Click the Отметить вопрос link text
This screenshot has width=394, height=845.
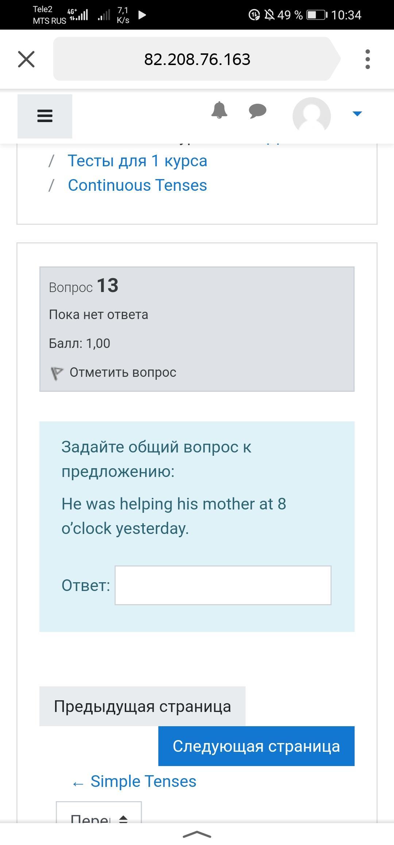pyautogui.click(x=123, y=372)
